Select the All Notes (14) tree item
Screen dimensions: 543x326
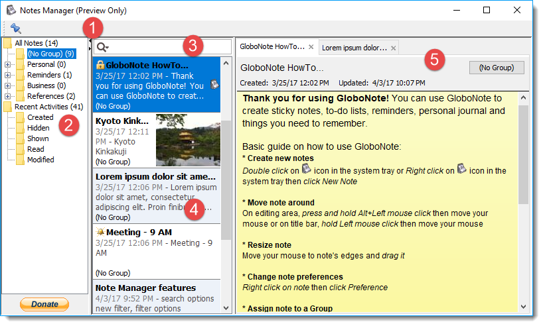click(36, 43)
